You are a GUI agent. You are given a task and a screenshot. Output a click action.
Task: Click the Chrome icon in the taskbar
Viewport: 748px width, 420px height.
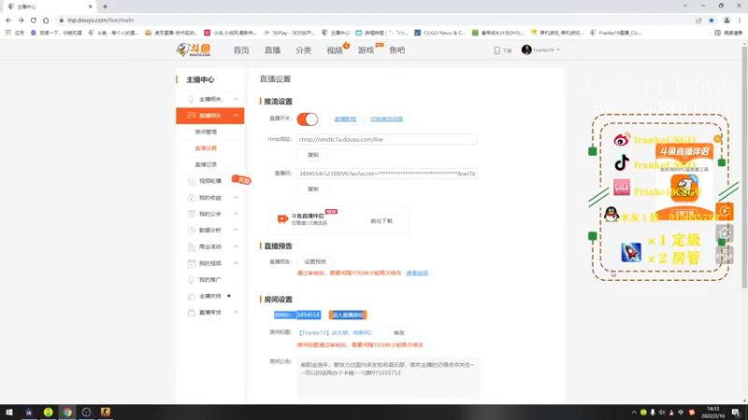point(67,413)
